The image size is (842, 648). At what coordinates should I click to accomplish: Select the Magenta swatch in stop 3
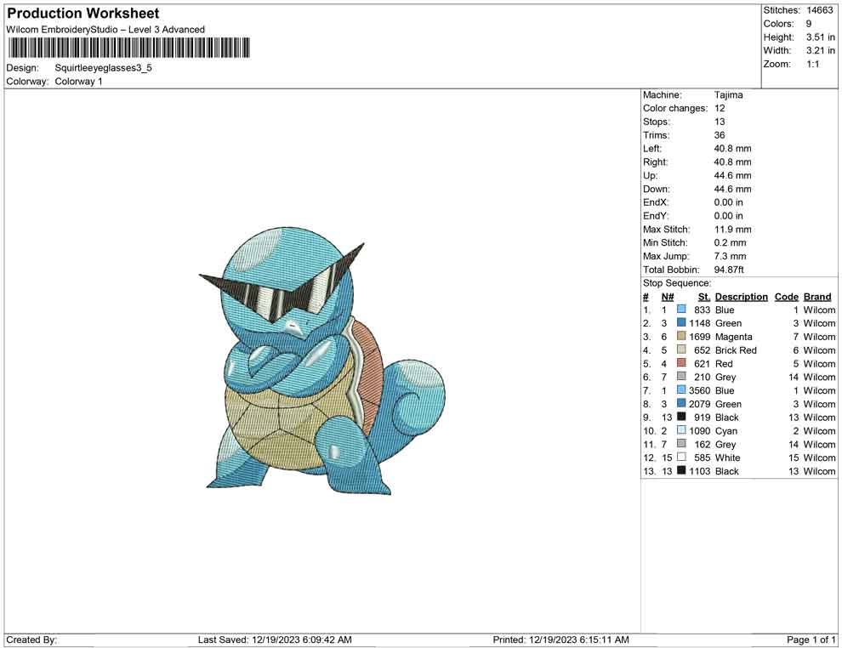click(x=681, y=337)
